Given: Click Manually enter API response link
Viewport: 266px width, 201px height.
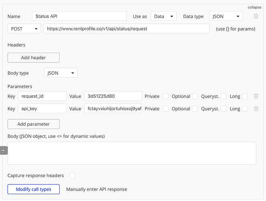Looking at the screenshot, I should tap(97, 189).
